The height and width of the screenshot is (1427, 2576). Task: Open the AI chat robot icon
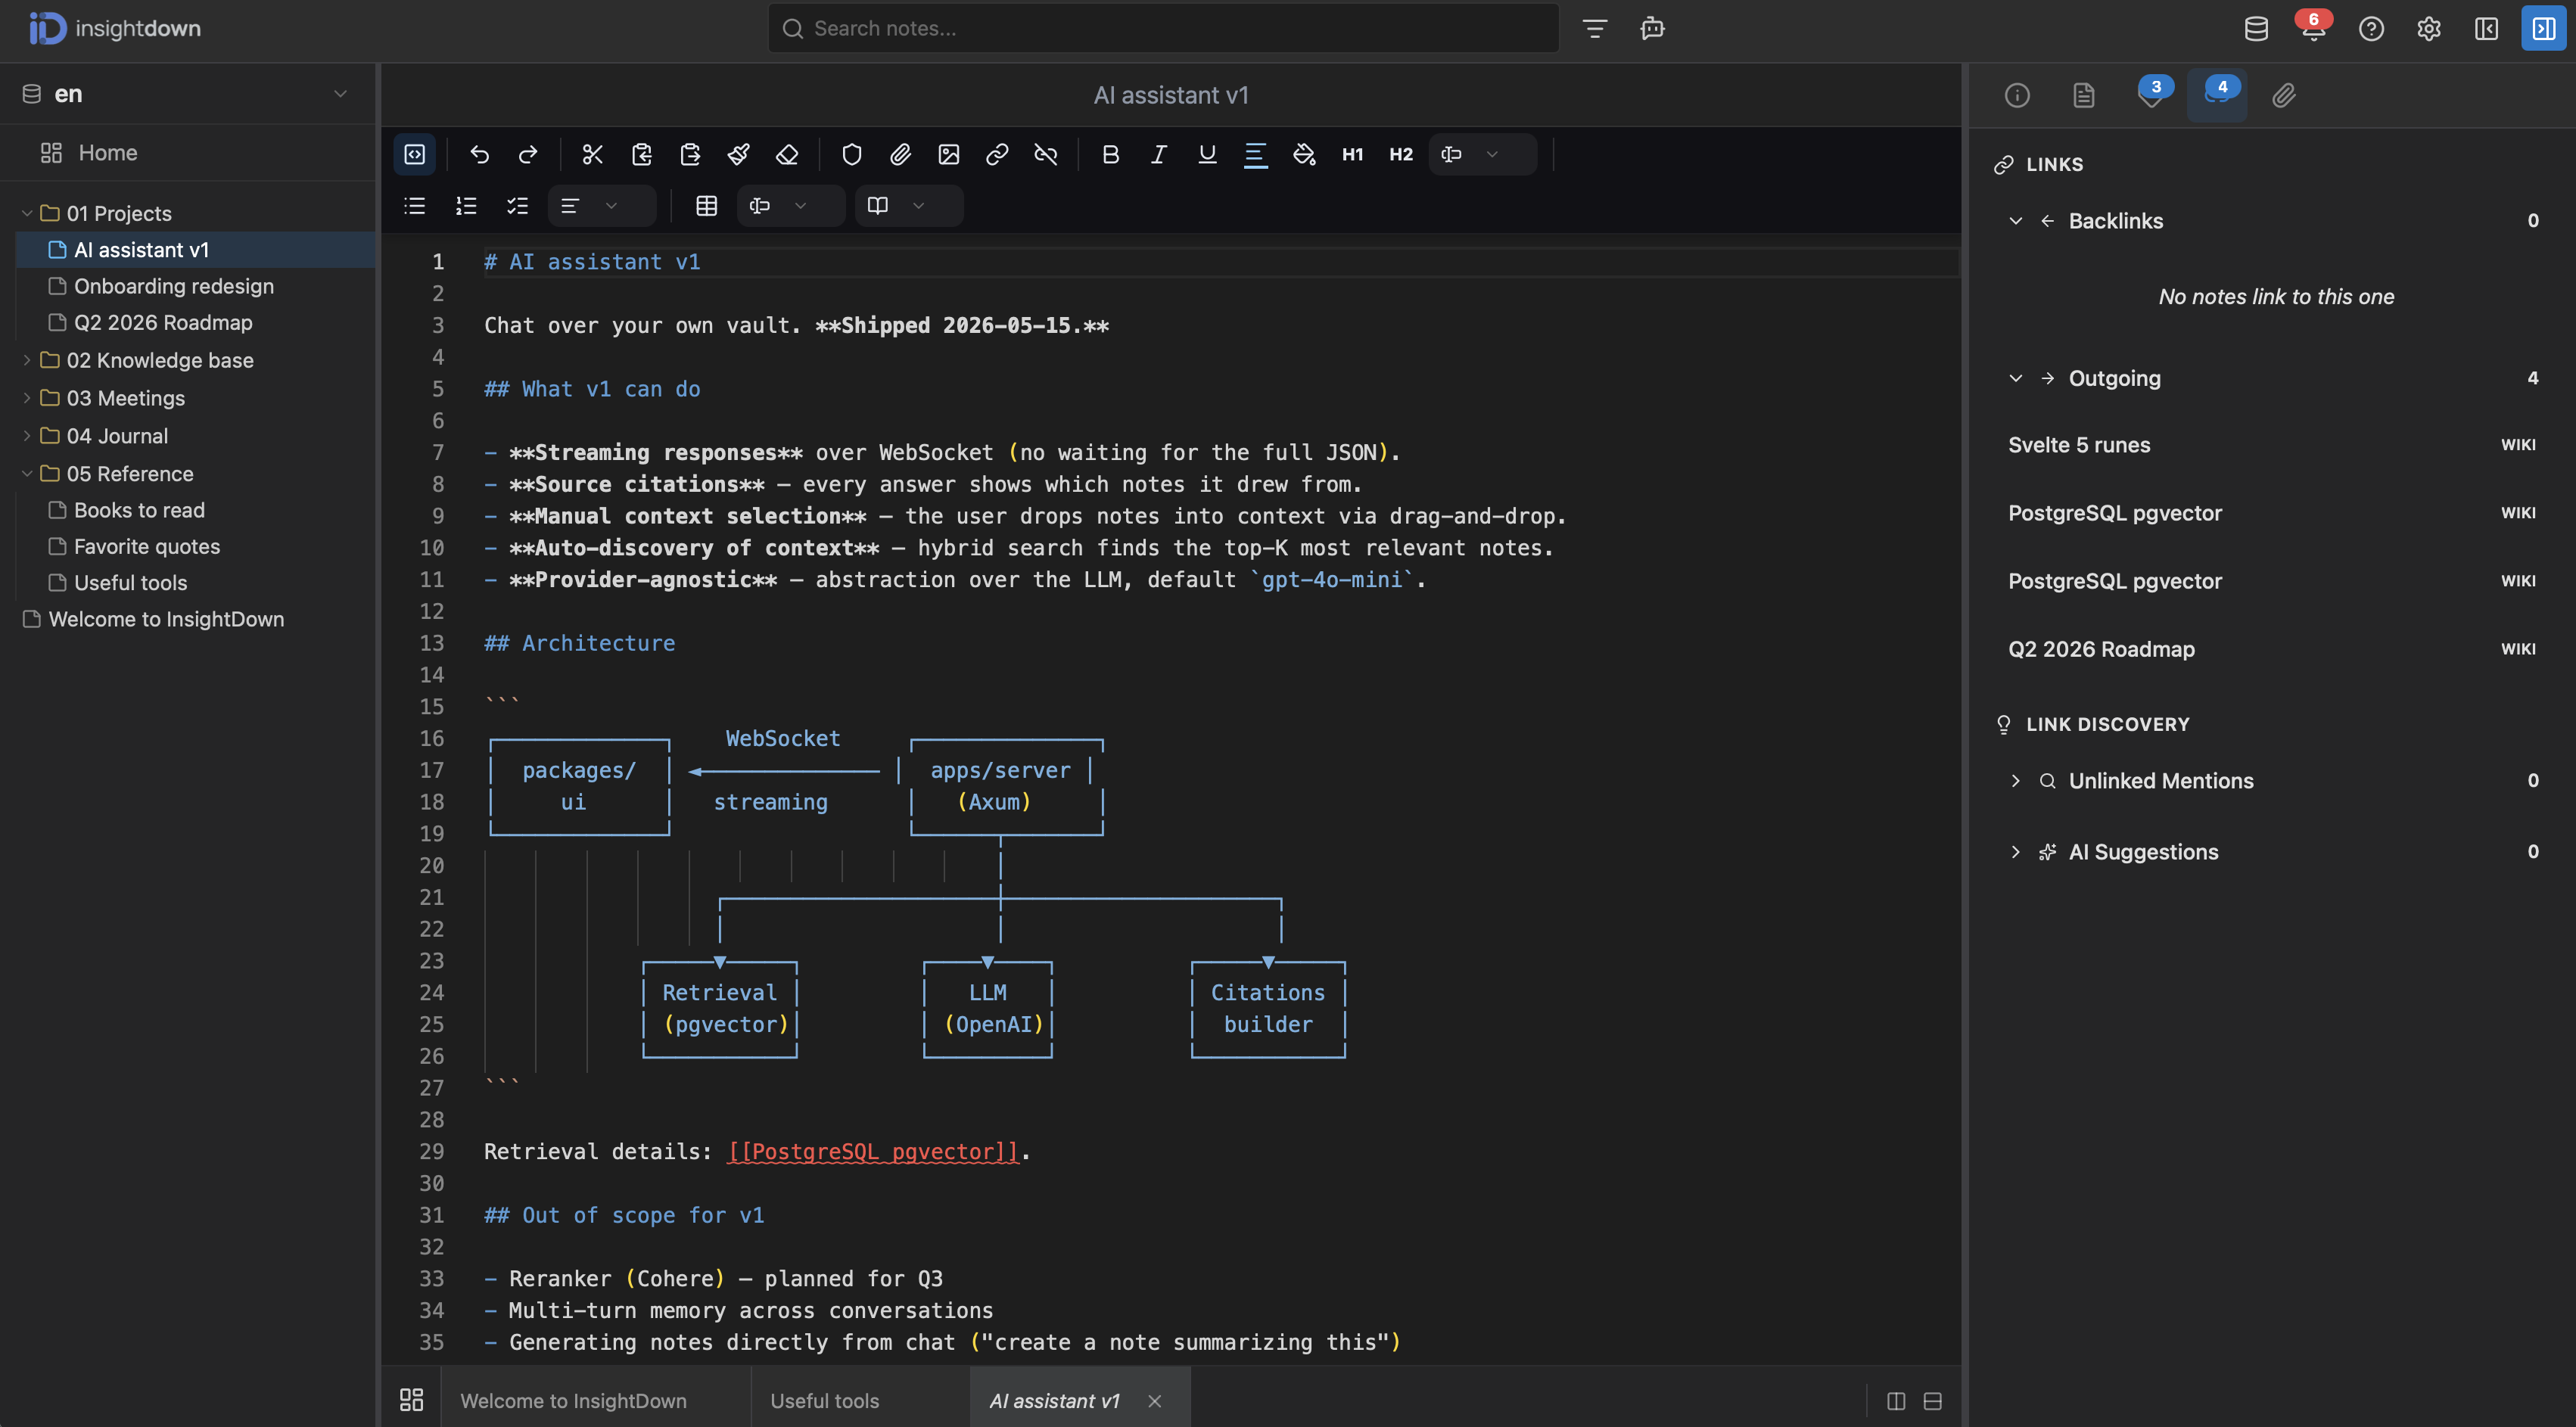(1652, 28)
